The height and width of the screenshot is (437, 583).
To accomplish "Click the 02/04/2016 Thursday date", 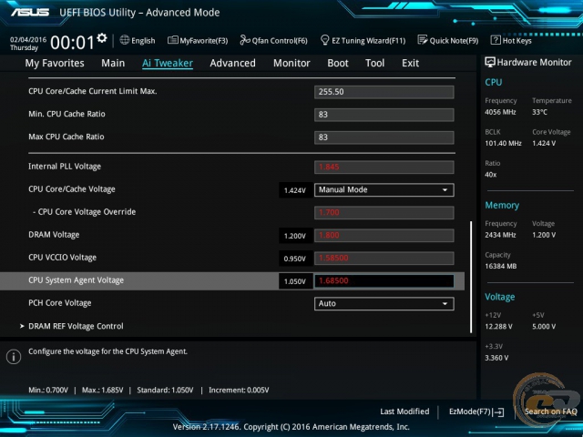I will pyautogui.click(x=28, y=44).
